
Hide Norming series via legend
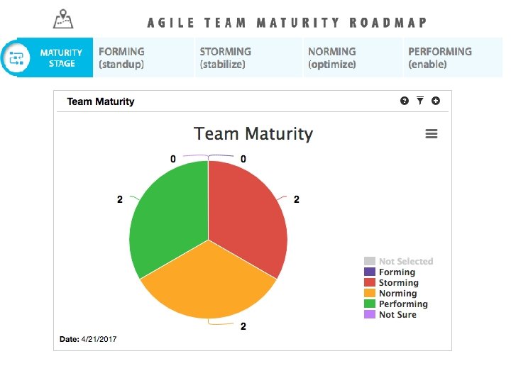click(397, 293)
